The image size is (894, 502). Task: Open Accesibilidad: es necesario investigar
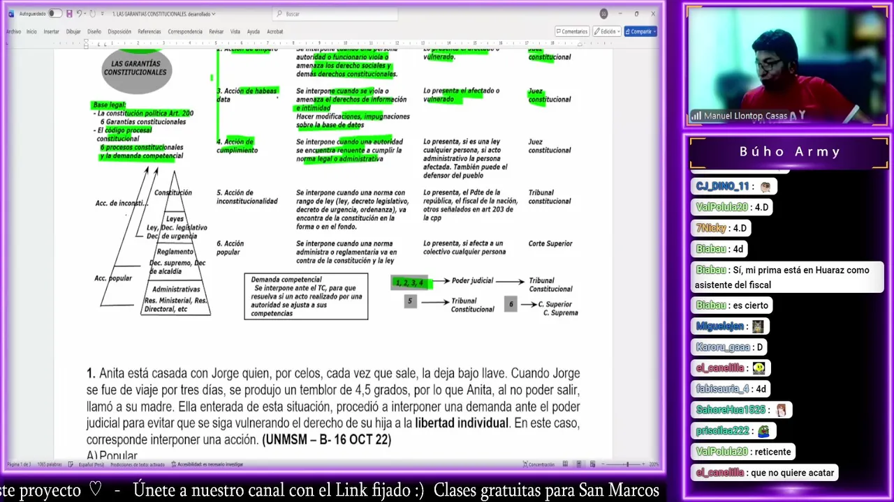coord(207,464)
